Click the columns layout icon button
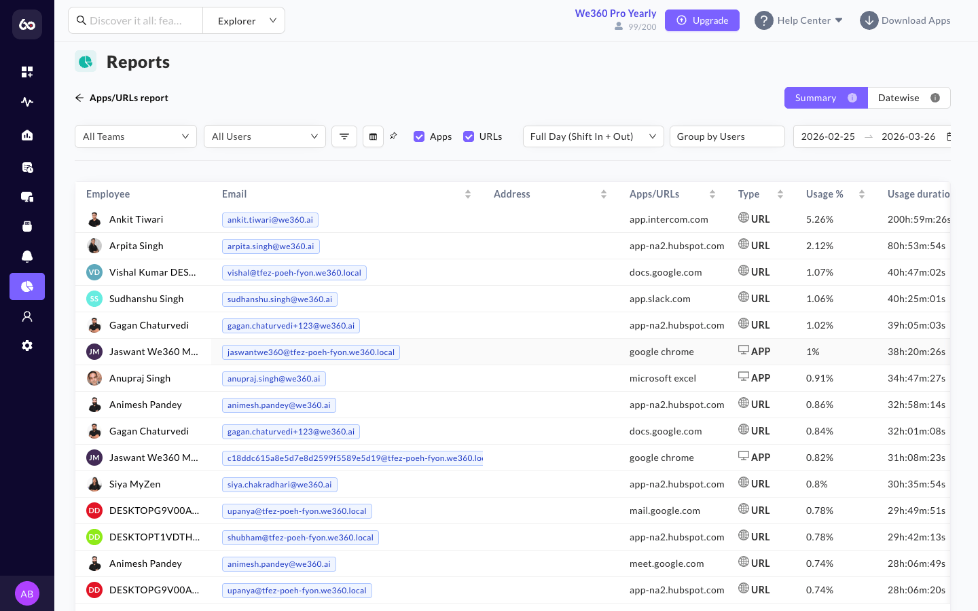The height and width of the screenshot is (611, 978). point(373,136)
